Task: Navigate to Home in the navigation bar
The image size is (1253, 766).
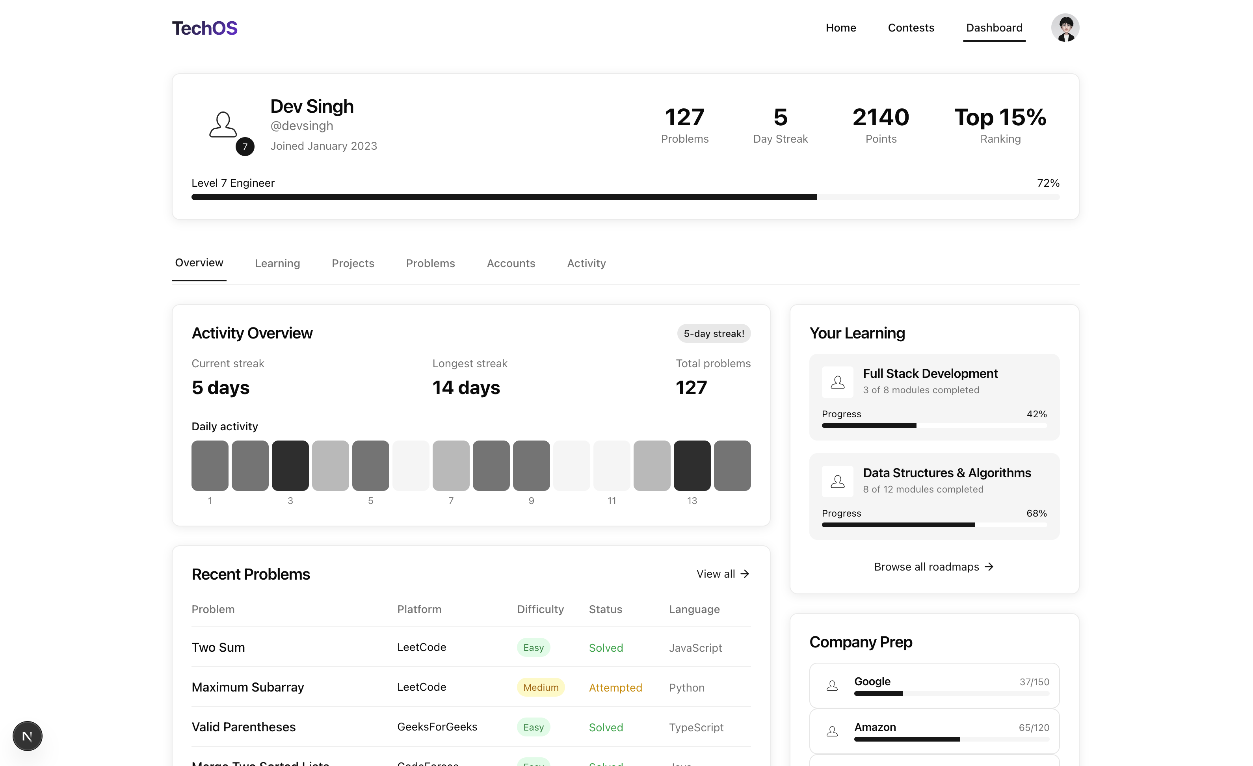Action: coord(840,28)
